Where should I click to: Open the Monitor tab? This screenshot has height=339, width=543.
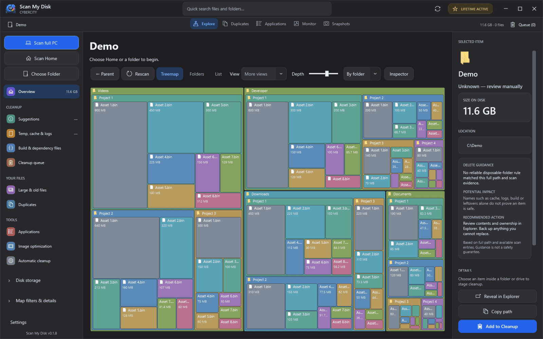305,24
